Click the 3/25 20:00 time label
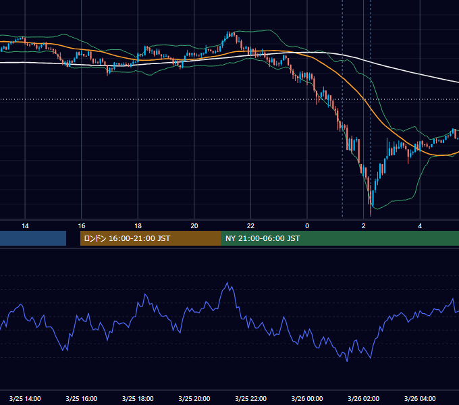 [x=194, y=398]
